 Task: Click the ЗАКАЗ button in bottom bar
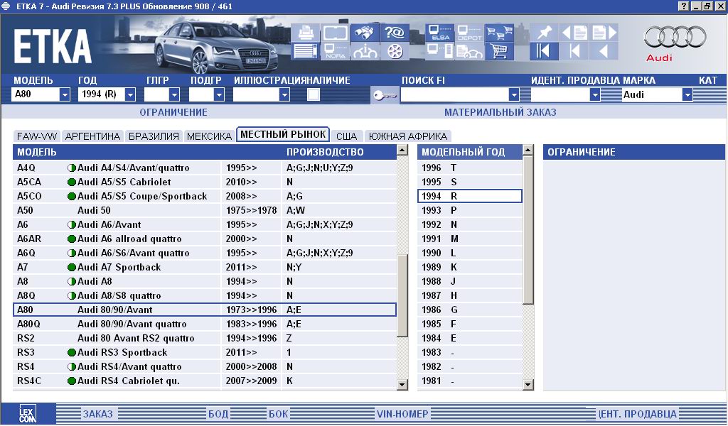(x=97, y=413)
